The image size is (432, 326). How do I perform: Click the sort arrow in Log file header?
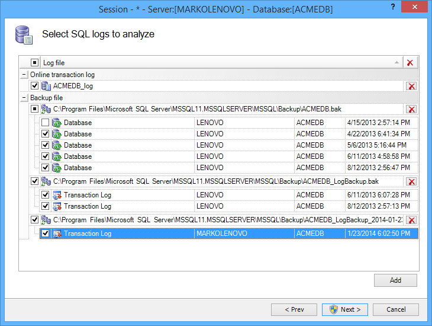[396, 62]
